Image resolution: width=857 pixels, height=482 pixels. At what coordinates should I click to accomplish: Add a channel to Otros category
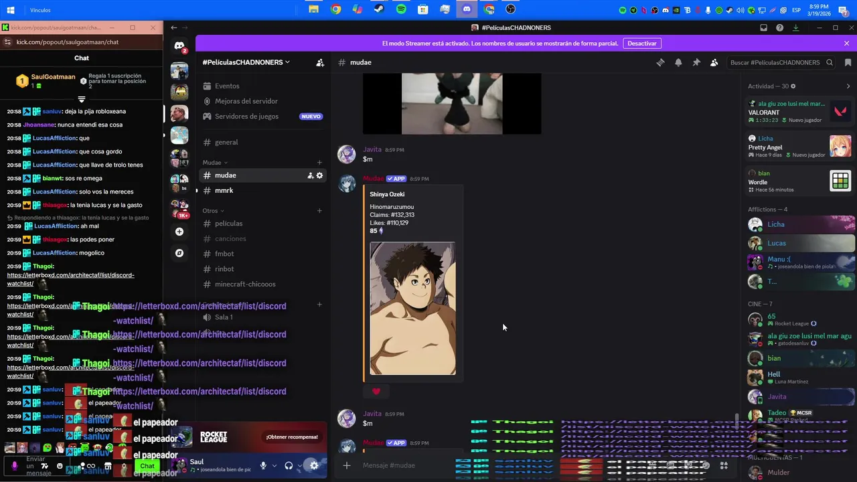pos(319,211)
